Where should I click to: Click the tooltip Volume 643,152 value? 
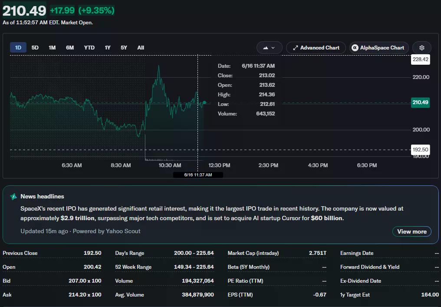pyautogui.click(x=266, y=114)
